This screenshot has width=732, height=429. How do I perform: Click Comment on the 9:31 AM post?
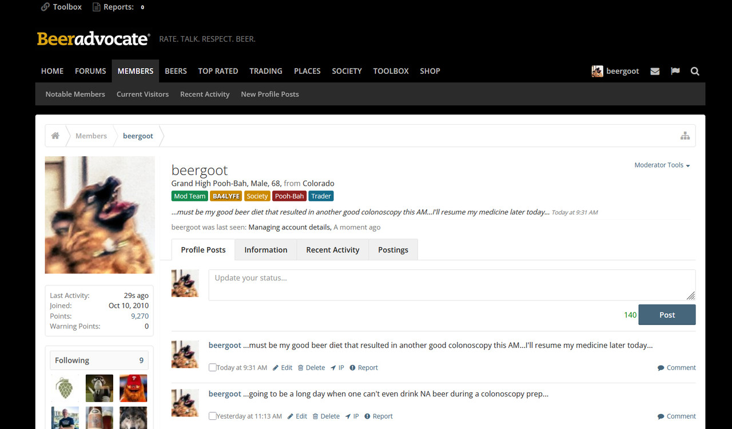pyautogui.click(x=677, y=368)
